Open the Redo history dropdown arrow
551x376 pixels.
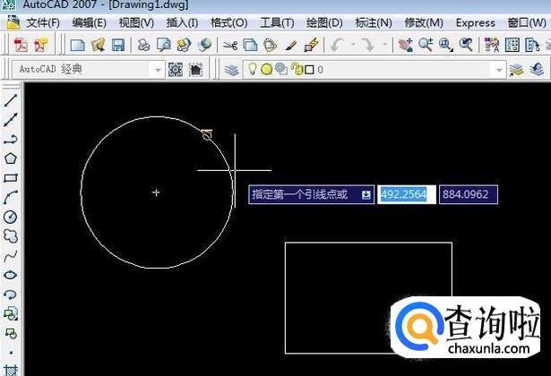pyautogui.click(x=384, y=45)
